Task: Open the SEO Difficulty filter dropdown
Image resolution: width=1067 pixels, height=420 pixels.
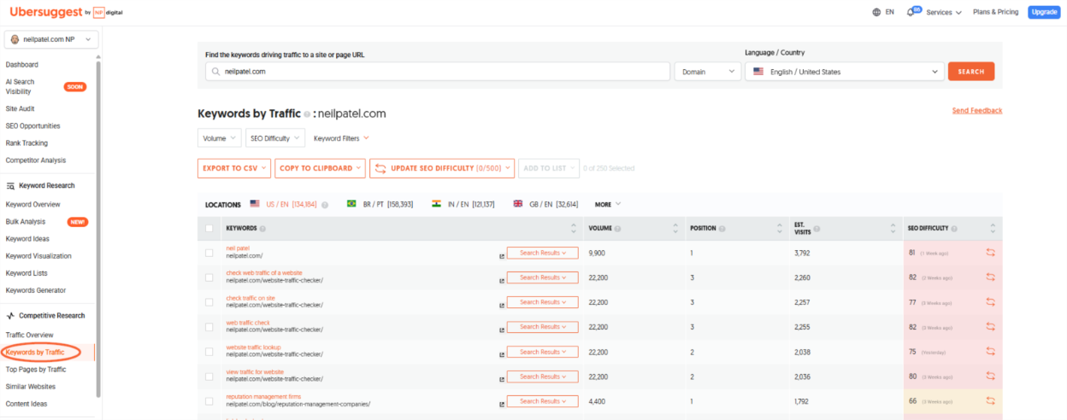Action: point(274,137)
